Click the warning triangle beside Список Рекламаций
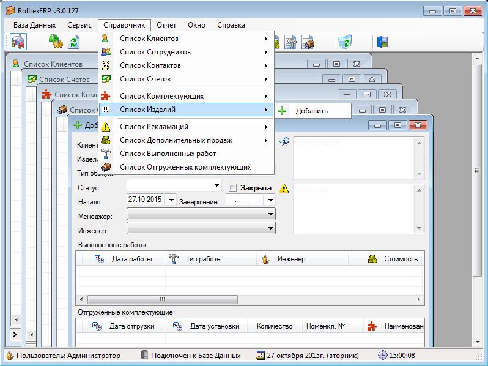This screenshot has height=366, width=488. [106, 127]
